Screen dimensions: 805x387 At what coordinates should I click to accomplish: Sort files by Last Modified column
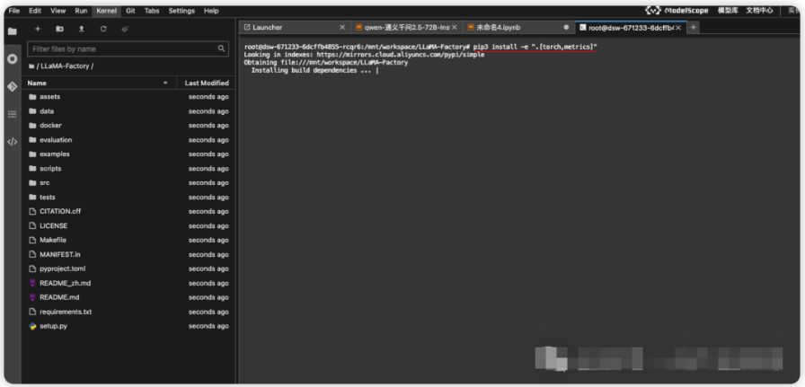pyautogui.click(x=207, y=83)
